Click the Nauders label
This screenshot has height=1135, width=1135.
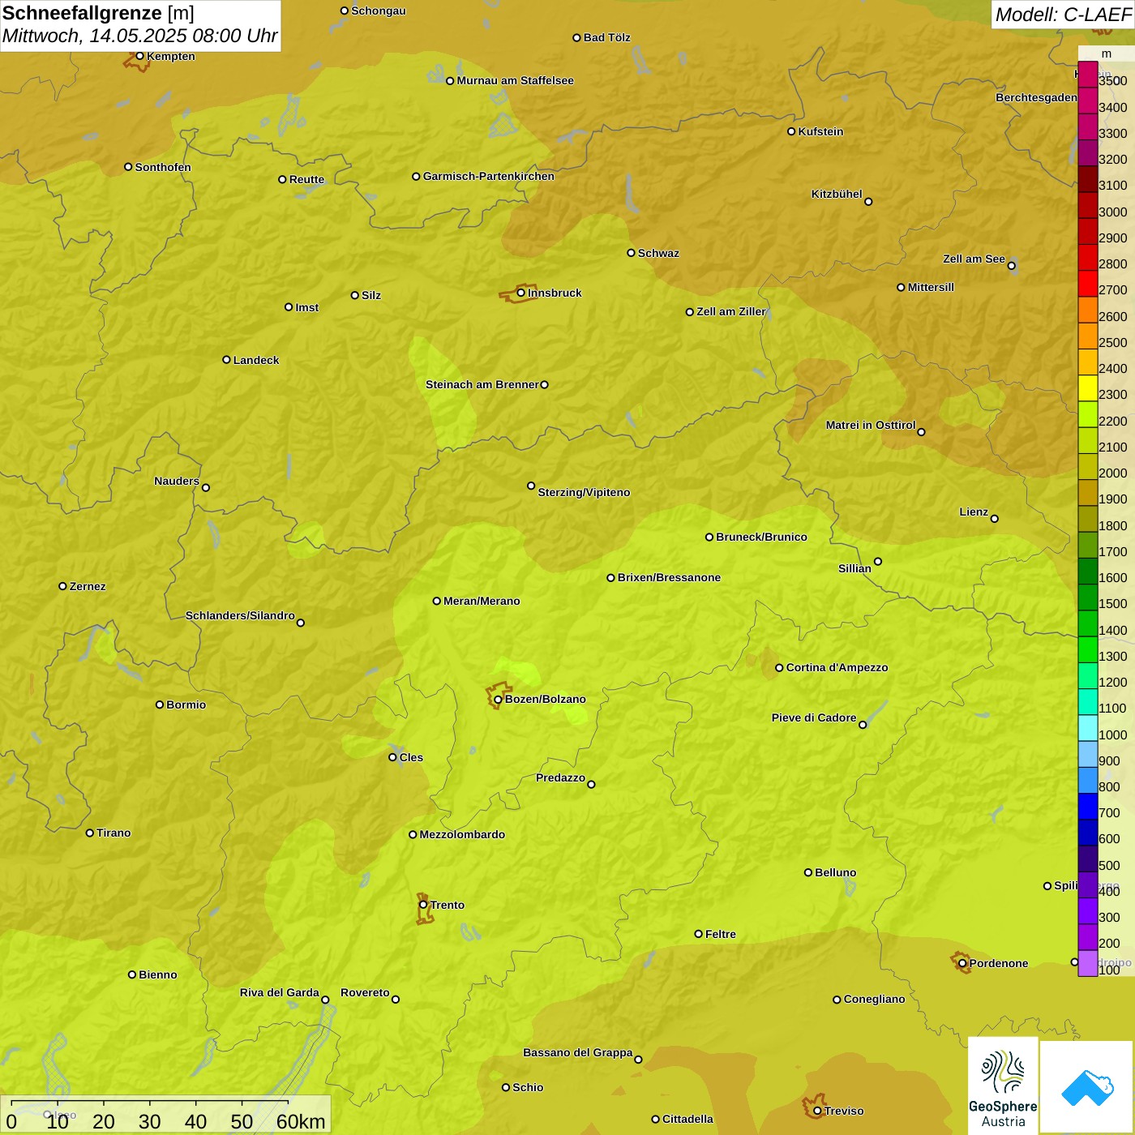(x=177, y=481)
